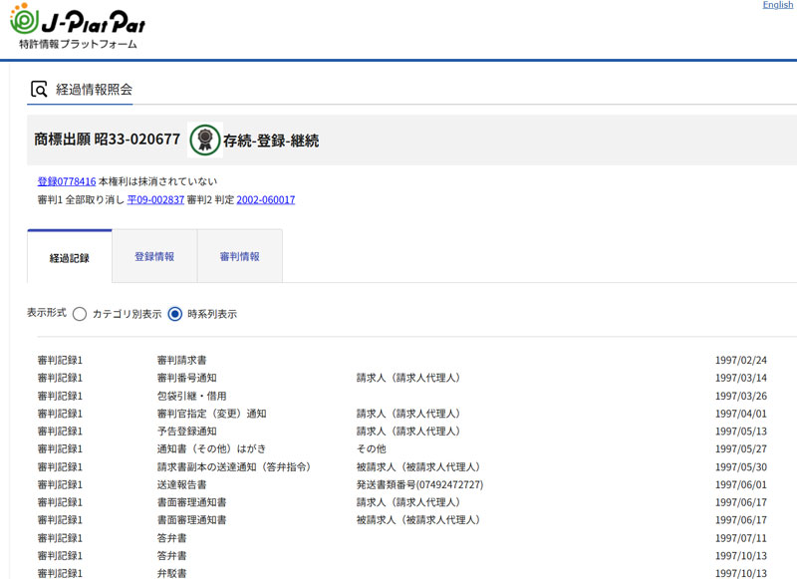Click その他 cell in はがき row
The height and width of the screenshot is (579, 797).
click(371, 448)
